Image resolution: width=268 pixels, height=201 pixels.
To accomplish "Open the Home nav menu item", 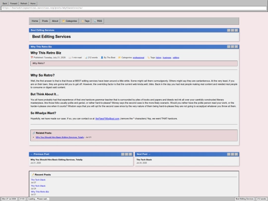I will [x=35, y=21].
